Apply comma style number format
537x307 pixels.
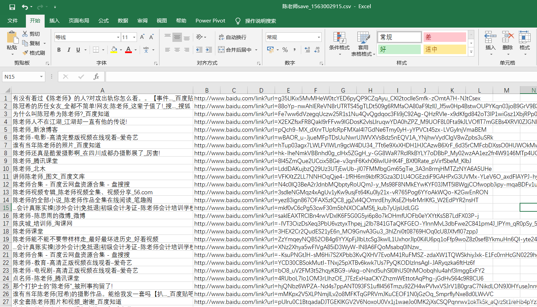click(294, 50)
